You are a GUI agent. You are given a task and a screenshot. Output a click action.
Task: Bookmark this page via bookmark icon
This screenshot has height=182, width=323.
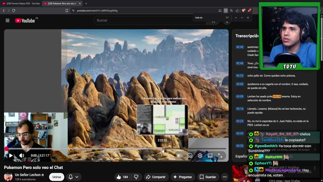(67, 11)
